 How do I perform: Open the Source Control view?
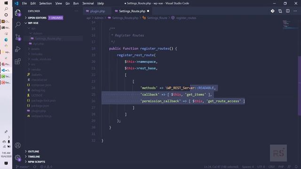tap(18, 37)
